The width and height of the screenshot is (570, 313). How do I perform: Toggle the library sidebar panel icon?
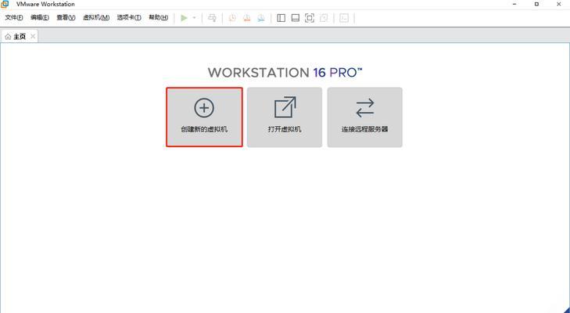tap(281, 18)
